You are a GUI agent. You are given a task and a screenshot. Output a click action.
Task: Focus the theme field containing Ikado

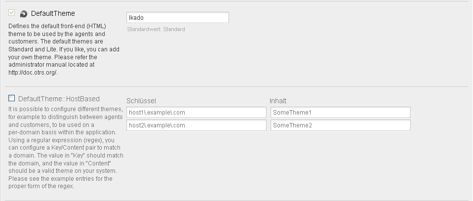click(178, 17)
